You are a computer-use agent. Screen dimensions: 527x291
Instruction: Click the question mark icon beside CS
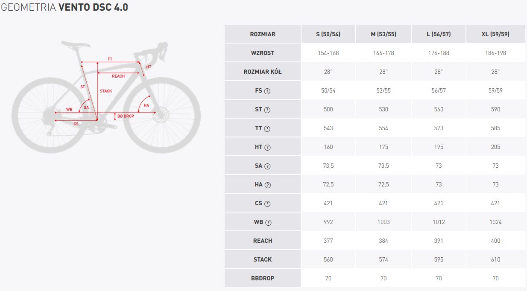tap(268, 204)
